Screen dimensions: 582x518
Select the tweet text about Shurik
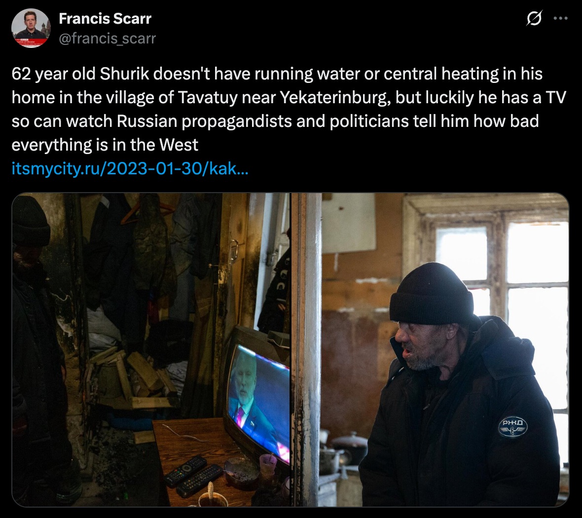(x=289, y=109)
